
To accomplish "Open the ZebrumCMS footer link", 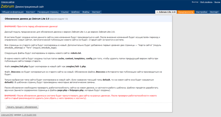I will coord(7,115).
